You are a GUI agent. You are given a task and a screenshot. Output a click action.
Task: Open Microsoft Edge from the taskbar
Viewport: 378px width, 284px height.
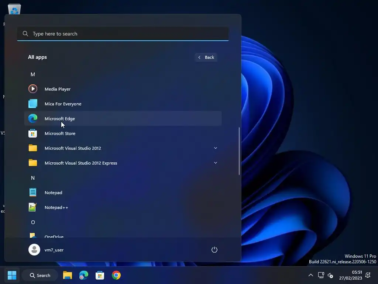(84, 275)
